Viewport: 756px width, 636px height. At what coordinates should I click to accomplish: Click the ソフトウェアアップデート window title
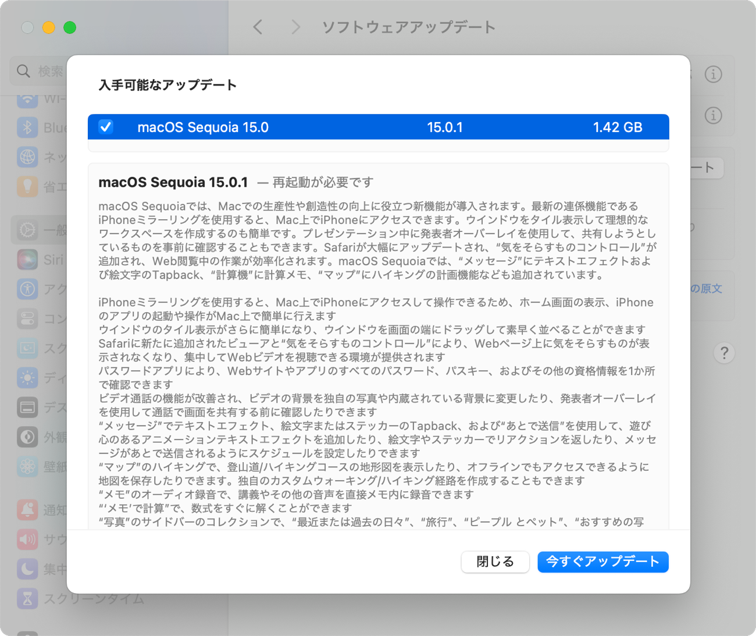[409, 27]
